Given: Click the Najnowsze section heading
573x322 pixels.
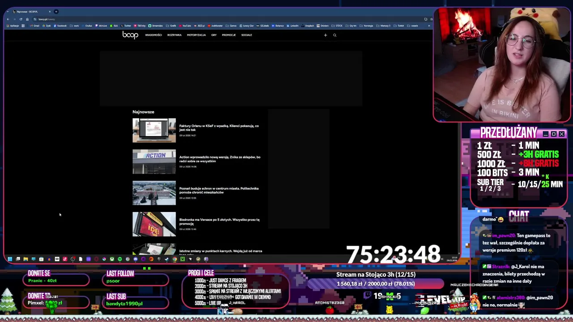Looking at the screenshot, I should (x=143, y=112).
